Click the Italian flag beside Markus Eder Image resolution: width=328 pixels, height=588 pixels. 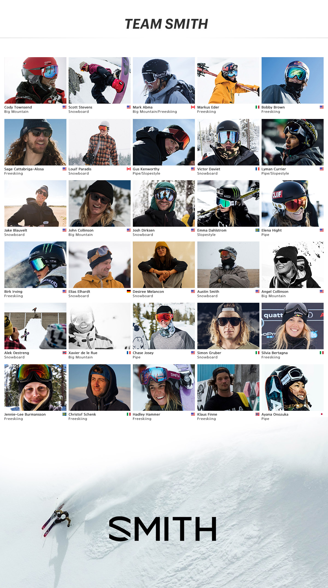click(x=257, y=107)
